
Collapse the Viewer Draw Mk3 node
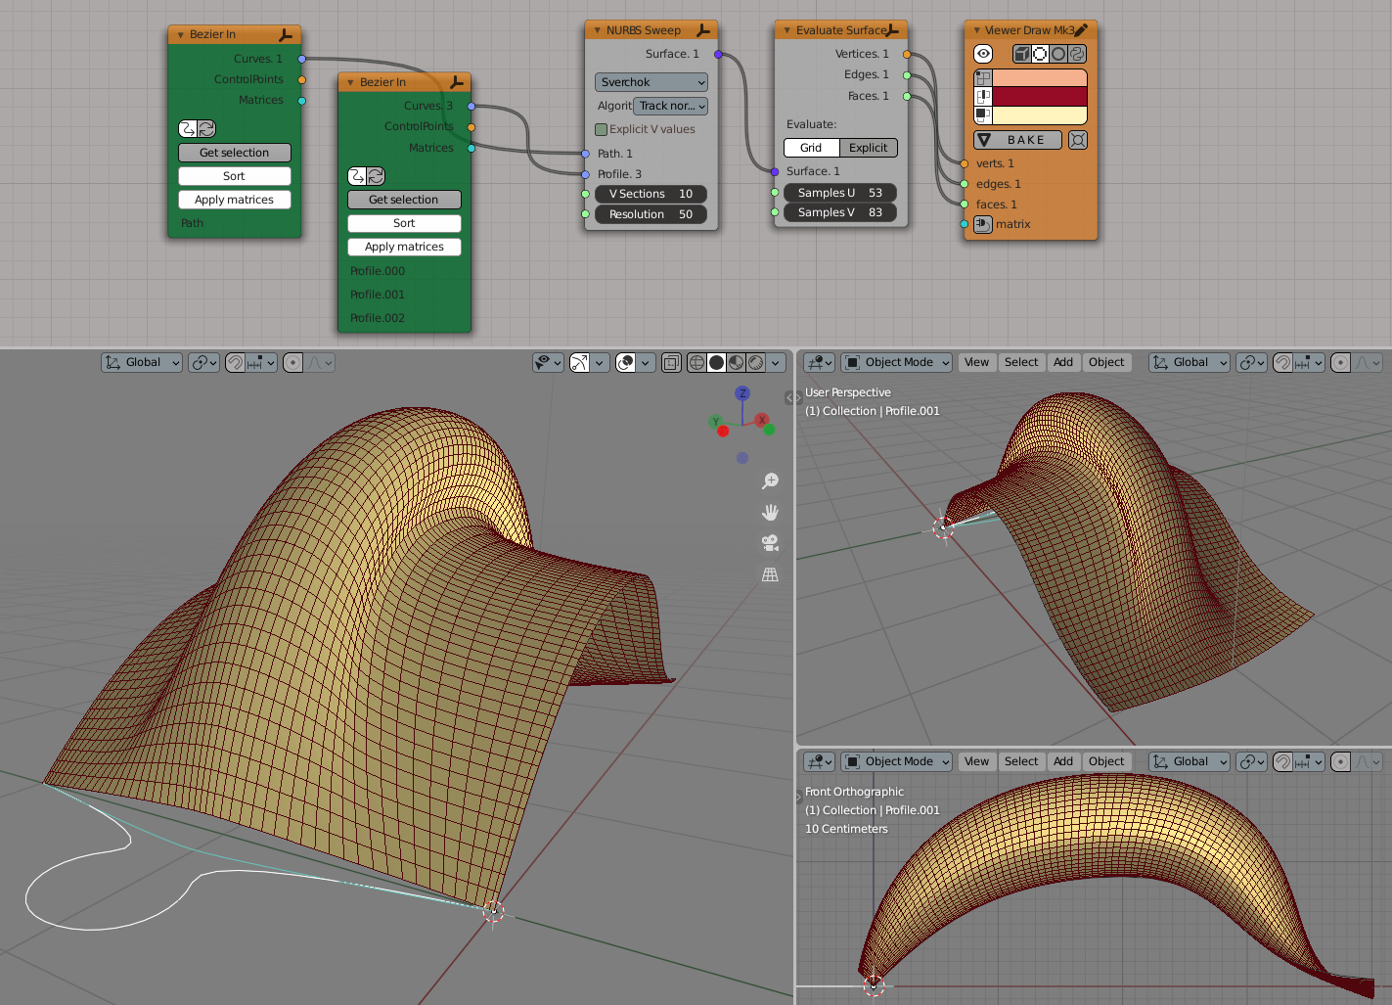point(976,30)
